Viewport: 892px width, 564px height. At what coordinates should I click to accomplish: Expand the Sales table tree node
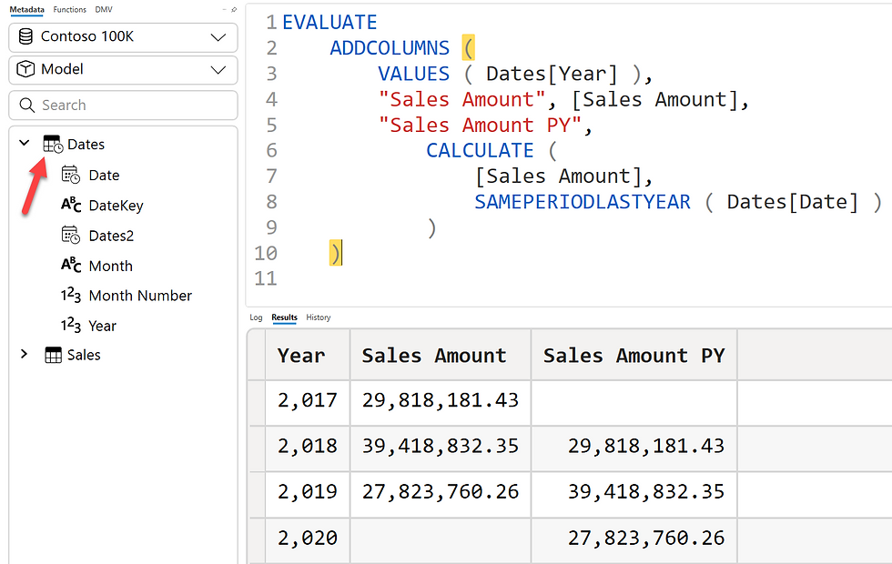[24, 354]
